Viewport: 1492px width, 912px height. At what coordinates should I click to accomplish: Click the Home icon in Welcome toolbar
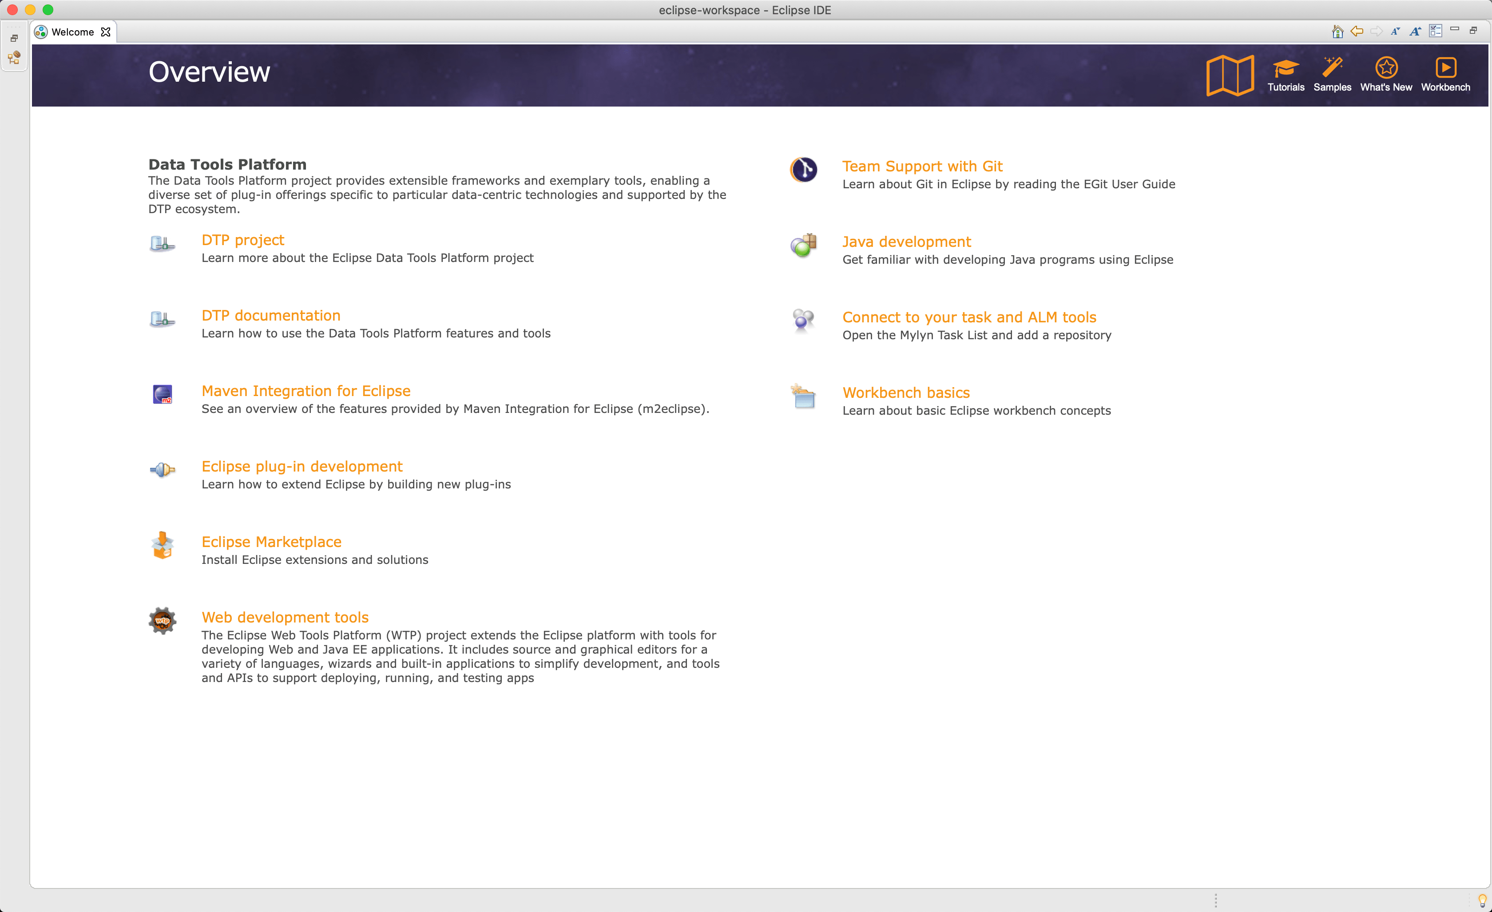(1337, 32)
